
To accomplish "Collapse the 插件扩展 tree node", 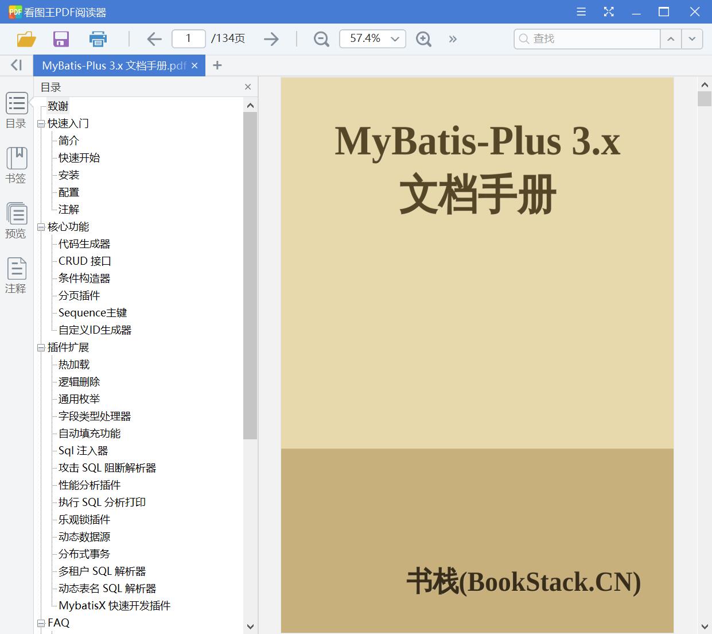I will coord(41,347).
